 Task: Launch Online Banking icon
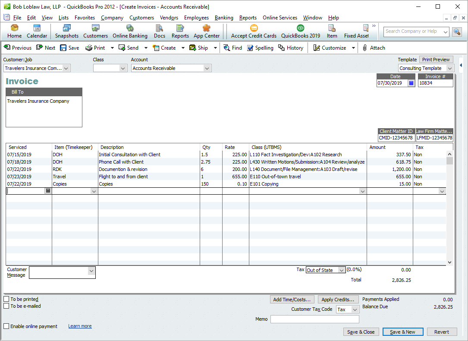(x=130, y=32)
